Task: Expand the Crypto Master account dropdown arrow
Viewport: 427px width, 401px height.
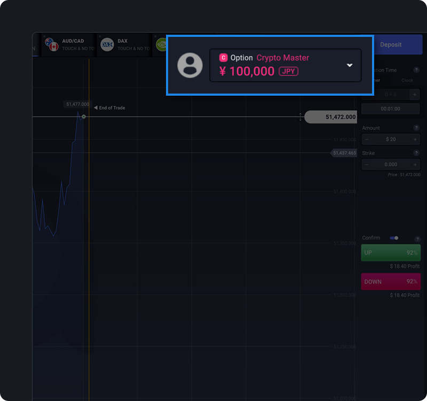Action: click(x=350, y=65)
